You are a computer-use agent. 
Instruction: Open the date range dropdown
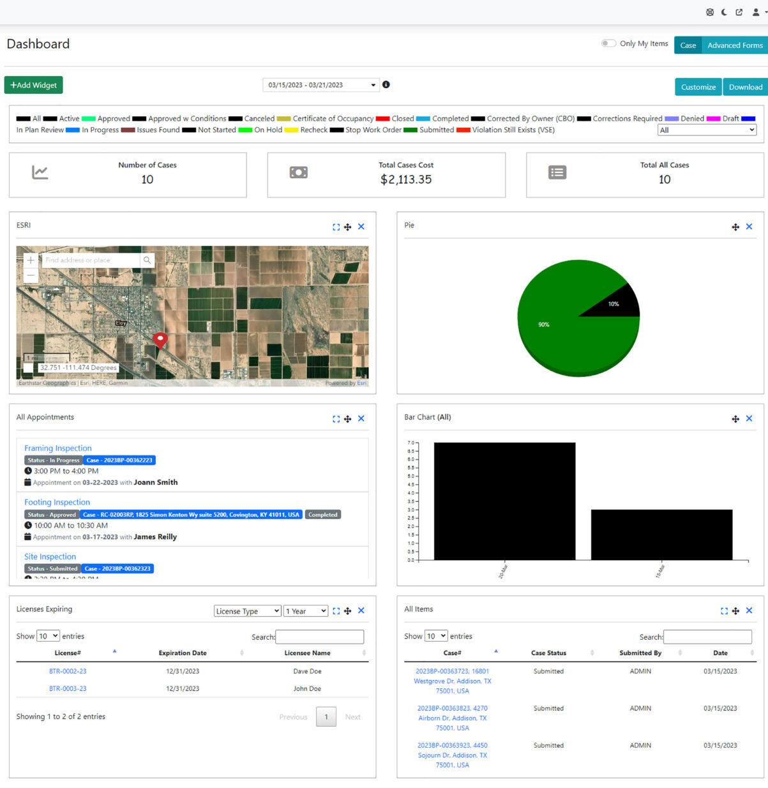click(x=322, y=85)
